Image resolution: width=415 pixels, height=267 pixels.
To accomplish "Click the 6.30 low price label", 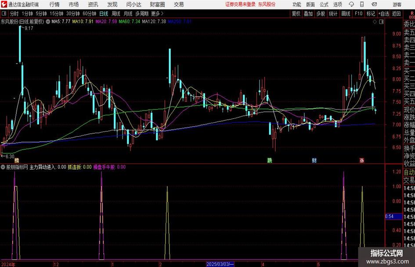I will pos(10,157).
